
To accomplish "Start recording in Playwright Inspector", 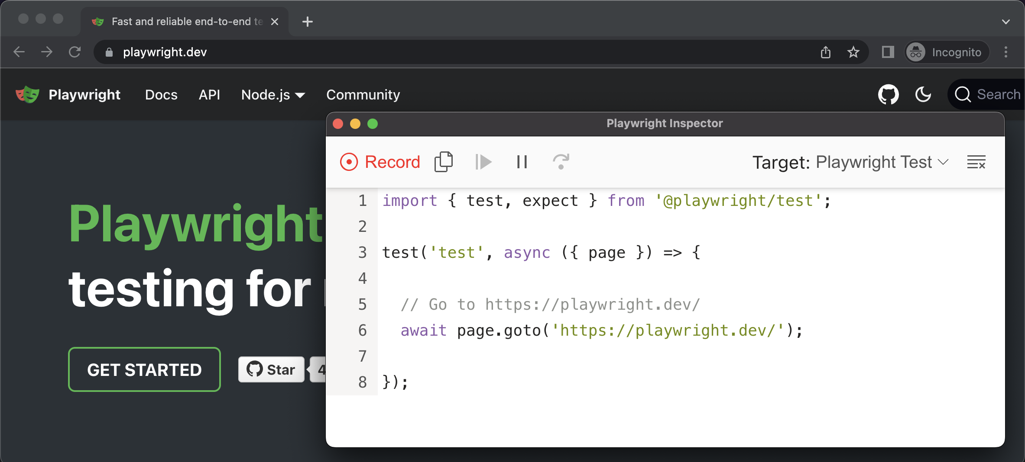I will [x=379, y=162].
